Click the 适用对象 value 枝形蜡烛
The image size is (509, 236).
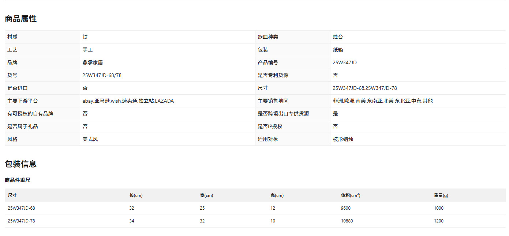click(343, 139)
